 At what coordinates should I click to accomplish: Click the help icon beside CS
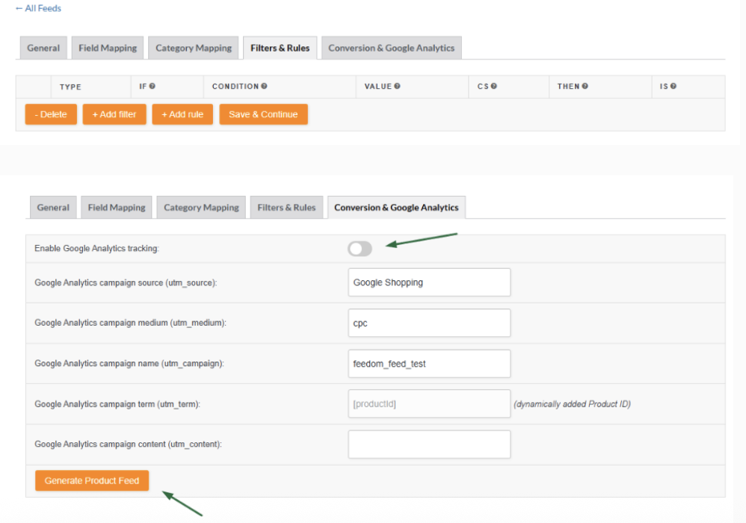[x=494, y=86]
